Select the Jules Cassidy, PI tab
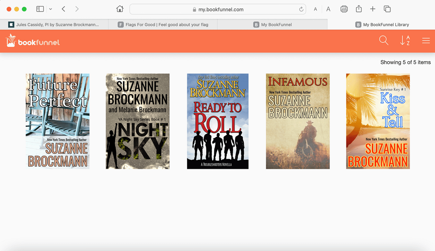This screenshot has width=435, height=251. point(54,24)
